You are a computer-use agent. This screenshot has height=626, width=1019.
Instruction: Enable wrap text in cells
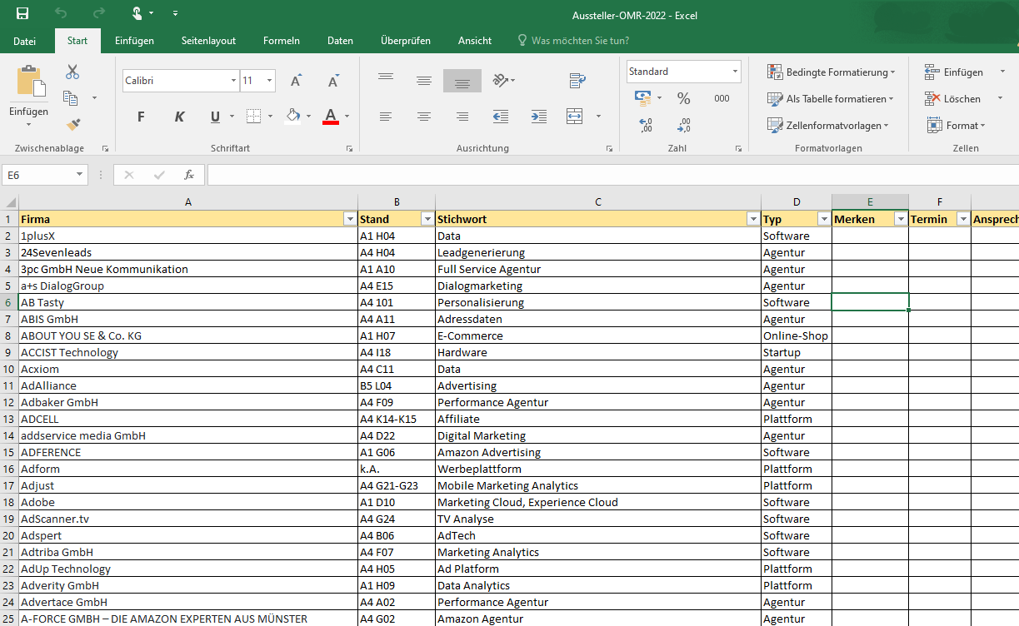coord(577,81)
